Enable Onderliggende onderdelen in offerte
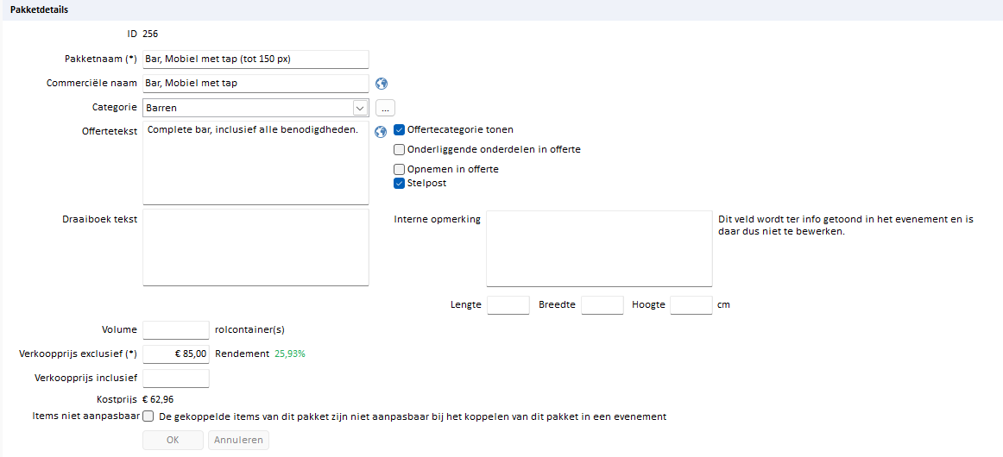 pyautogui.click(x=400, y=149)
